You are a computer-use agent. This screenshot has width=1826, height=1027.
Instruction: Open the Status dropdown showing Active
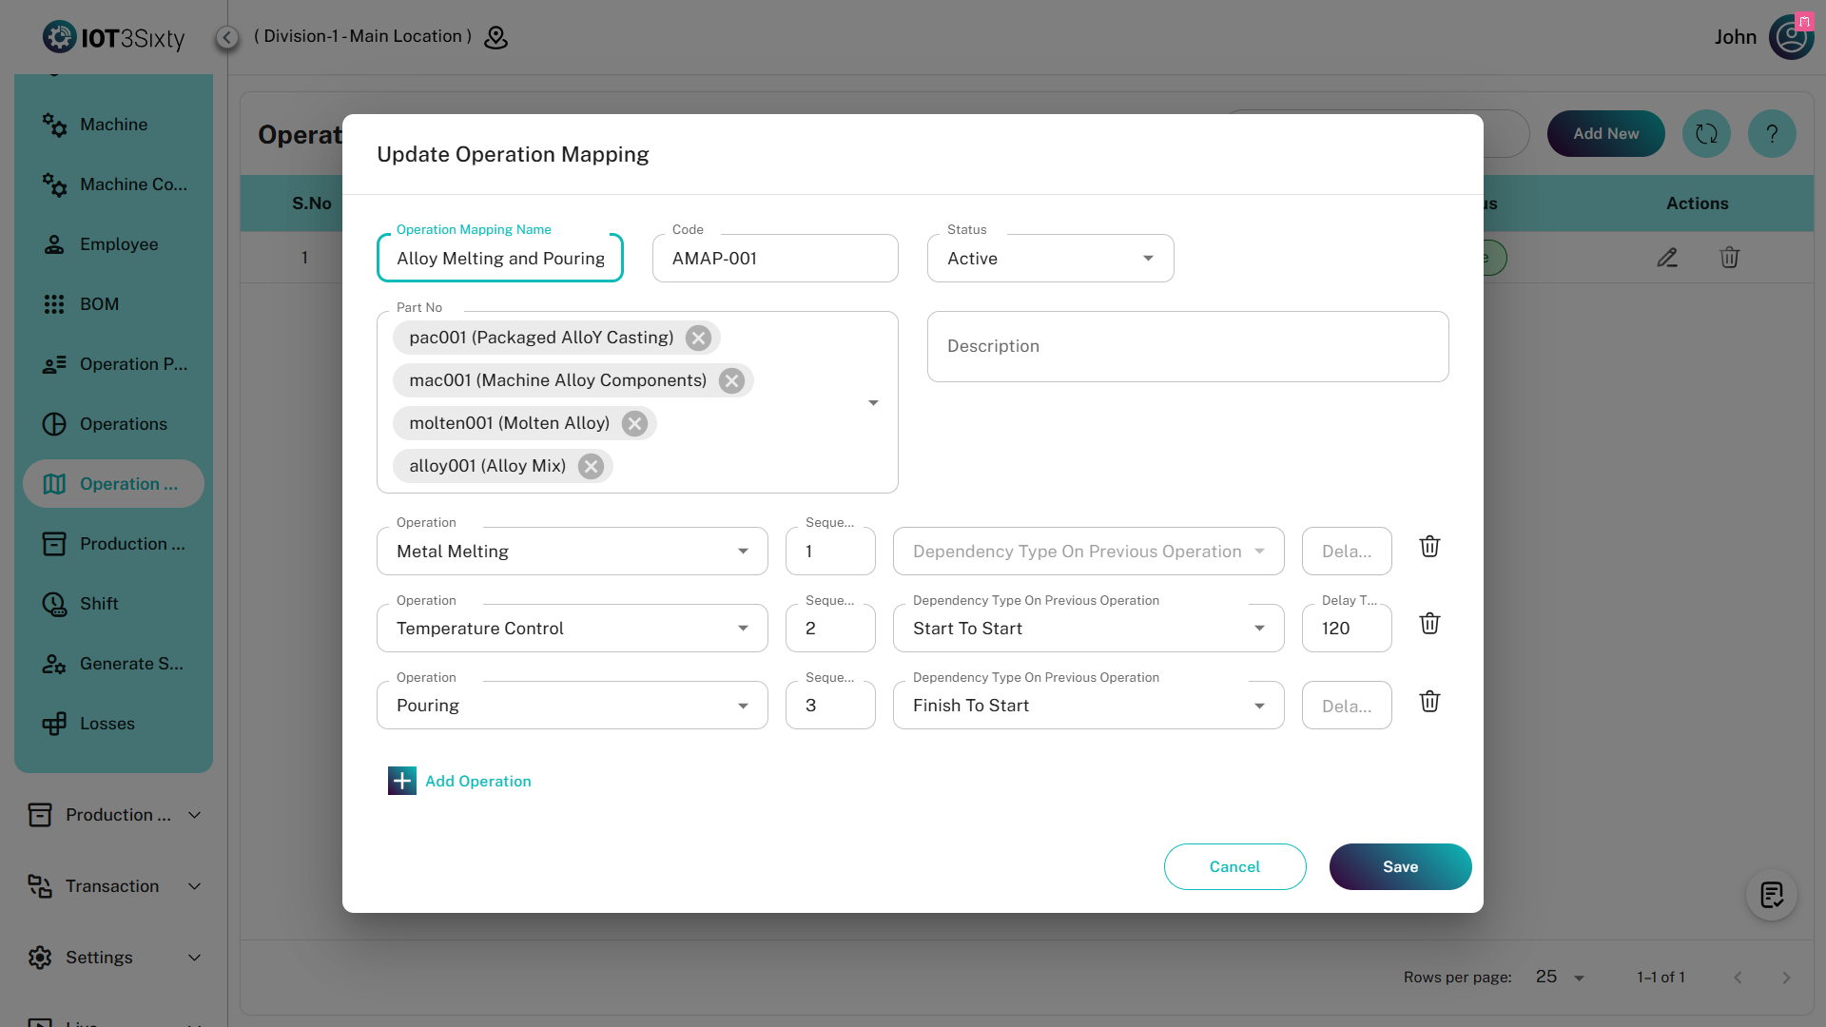point(1050,259)
